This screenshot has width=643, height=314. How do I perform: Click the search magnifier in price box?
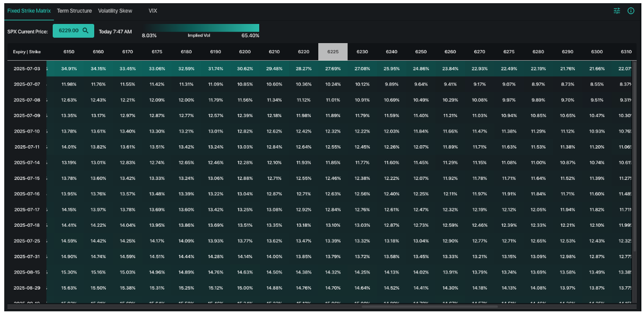86,31
